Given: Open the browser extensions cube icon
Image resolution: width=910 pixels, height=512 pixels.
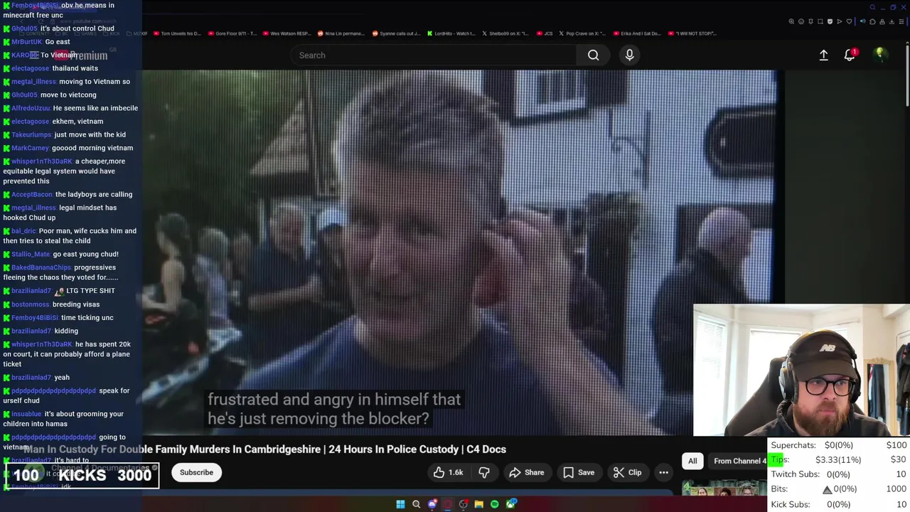Looking at the screenshot, I should 872,21.
